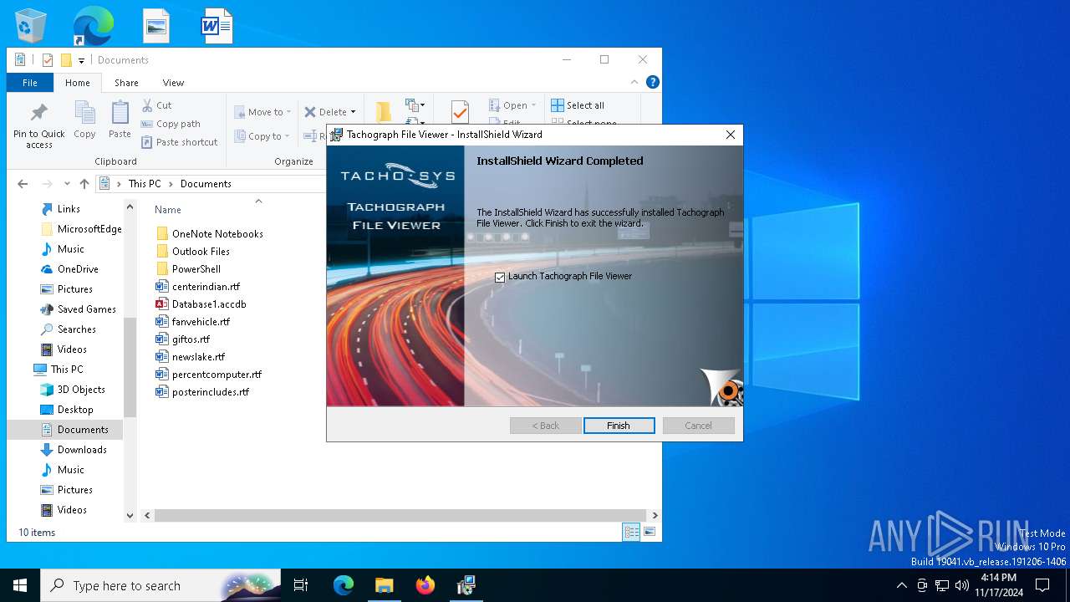Select Links in navigation pane

pyautogui.click(x=69, y=209)
